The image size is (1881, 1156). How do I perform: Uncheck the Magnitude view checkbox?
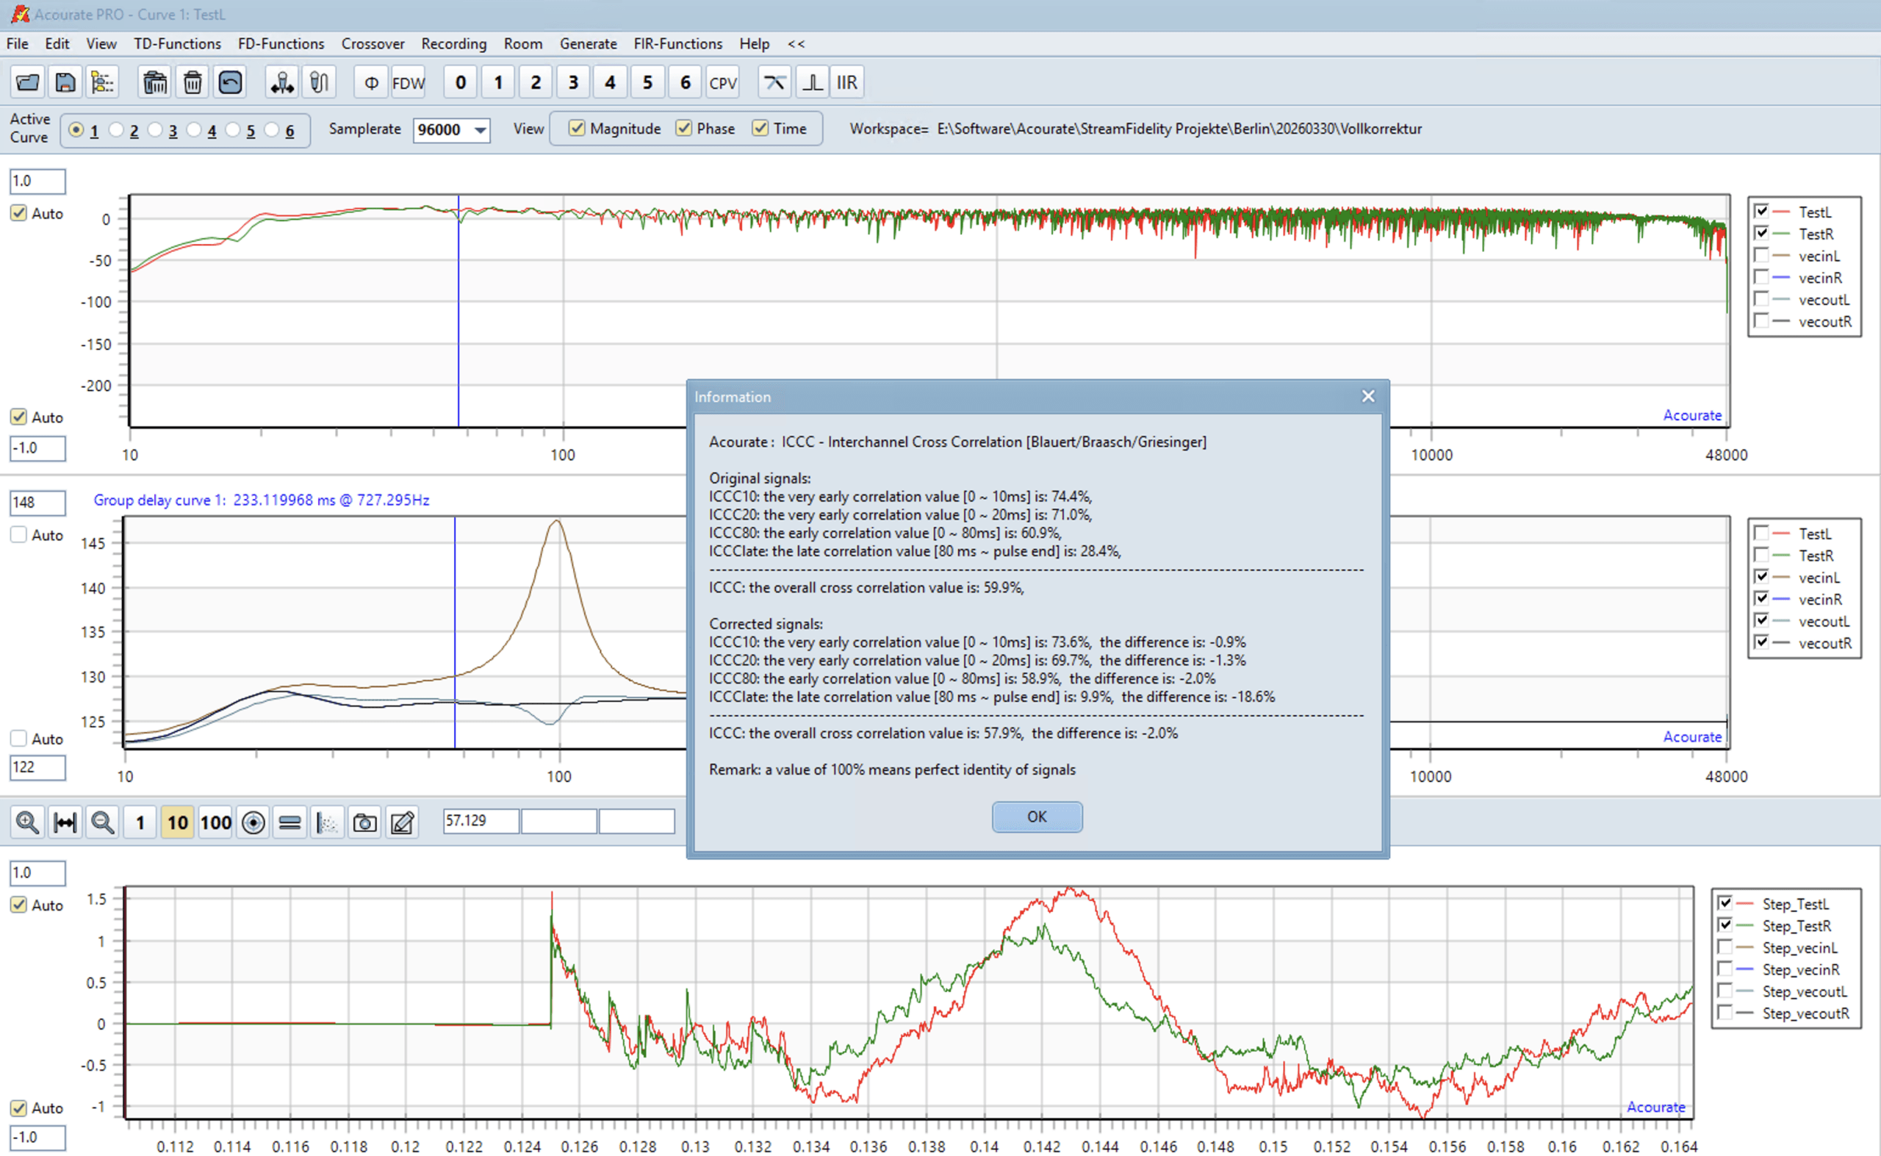pos(577,129)
